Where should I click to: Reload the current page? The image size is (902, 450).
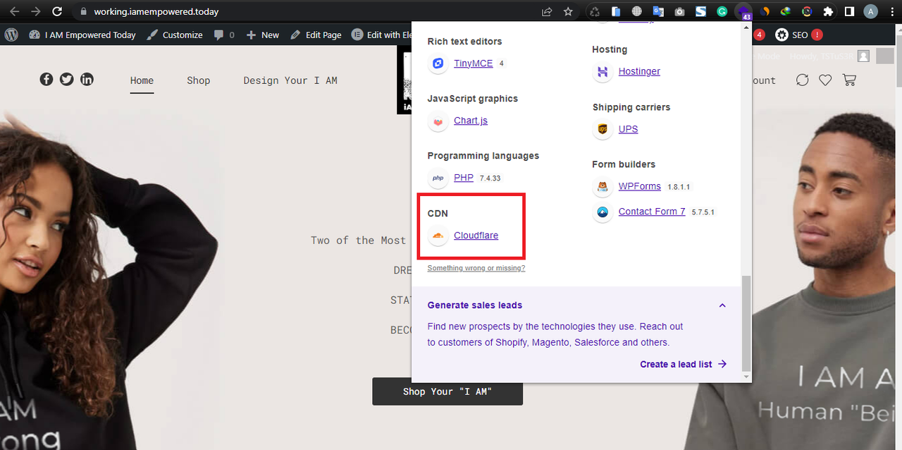pyautogui.click(x=57, y=11)
